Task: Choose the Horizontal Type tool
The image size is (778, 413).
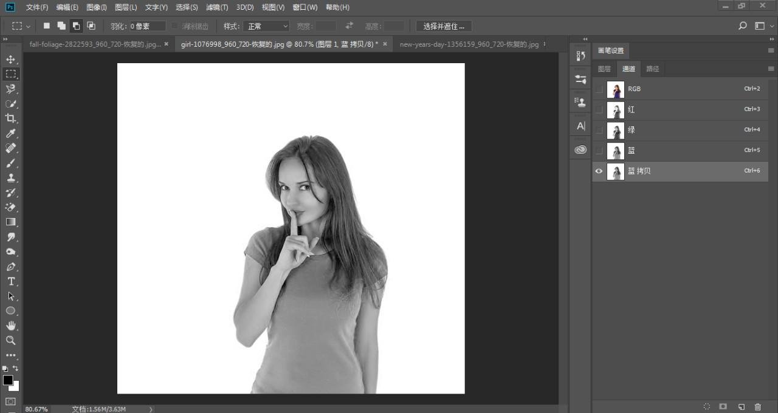Action: tap(10, 281)
